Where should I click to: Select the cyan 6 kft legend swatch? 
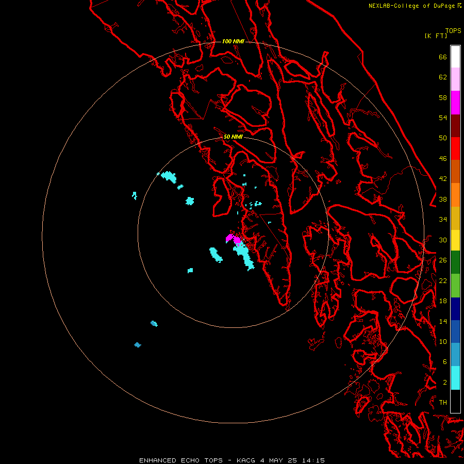(x=455, y=378)
